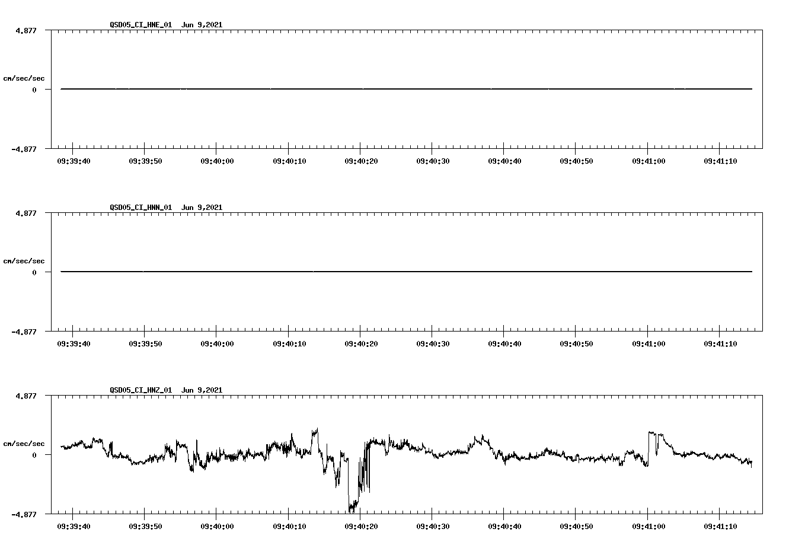
Task: Click the flat zero trace in HNN plot
Action: click(406, 272)
